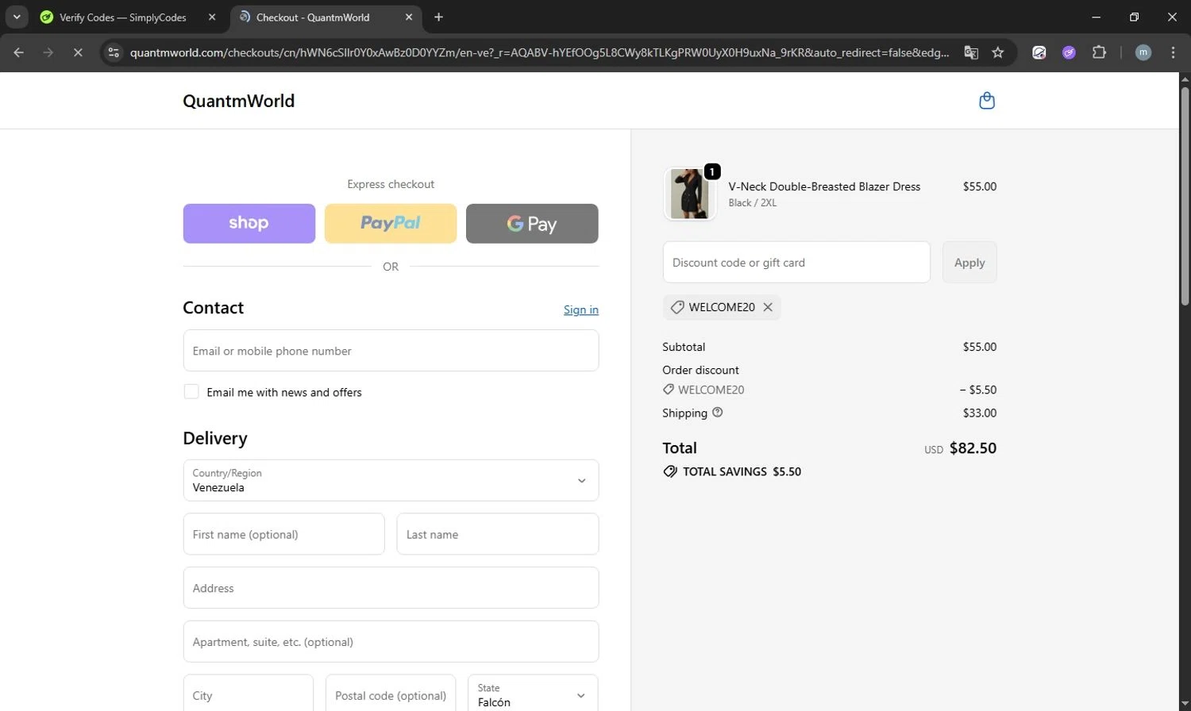Click the TOTAL SAVINGS $5.50 text

click(x=742, y=471)
